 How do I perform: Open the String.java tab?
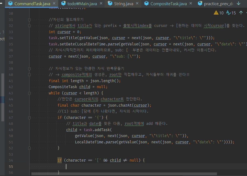coord(124,4)
